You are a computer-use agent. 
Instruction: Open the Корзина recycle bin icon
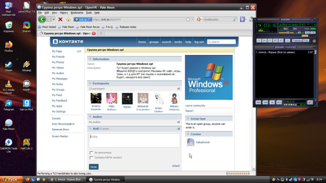(x=8, y=27)
